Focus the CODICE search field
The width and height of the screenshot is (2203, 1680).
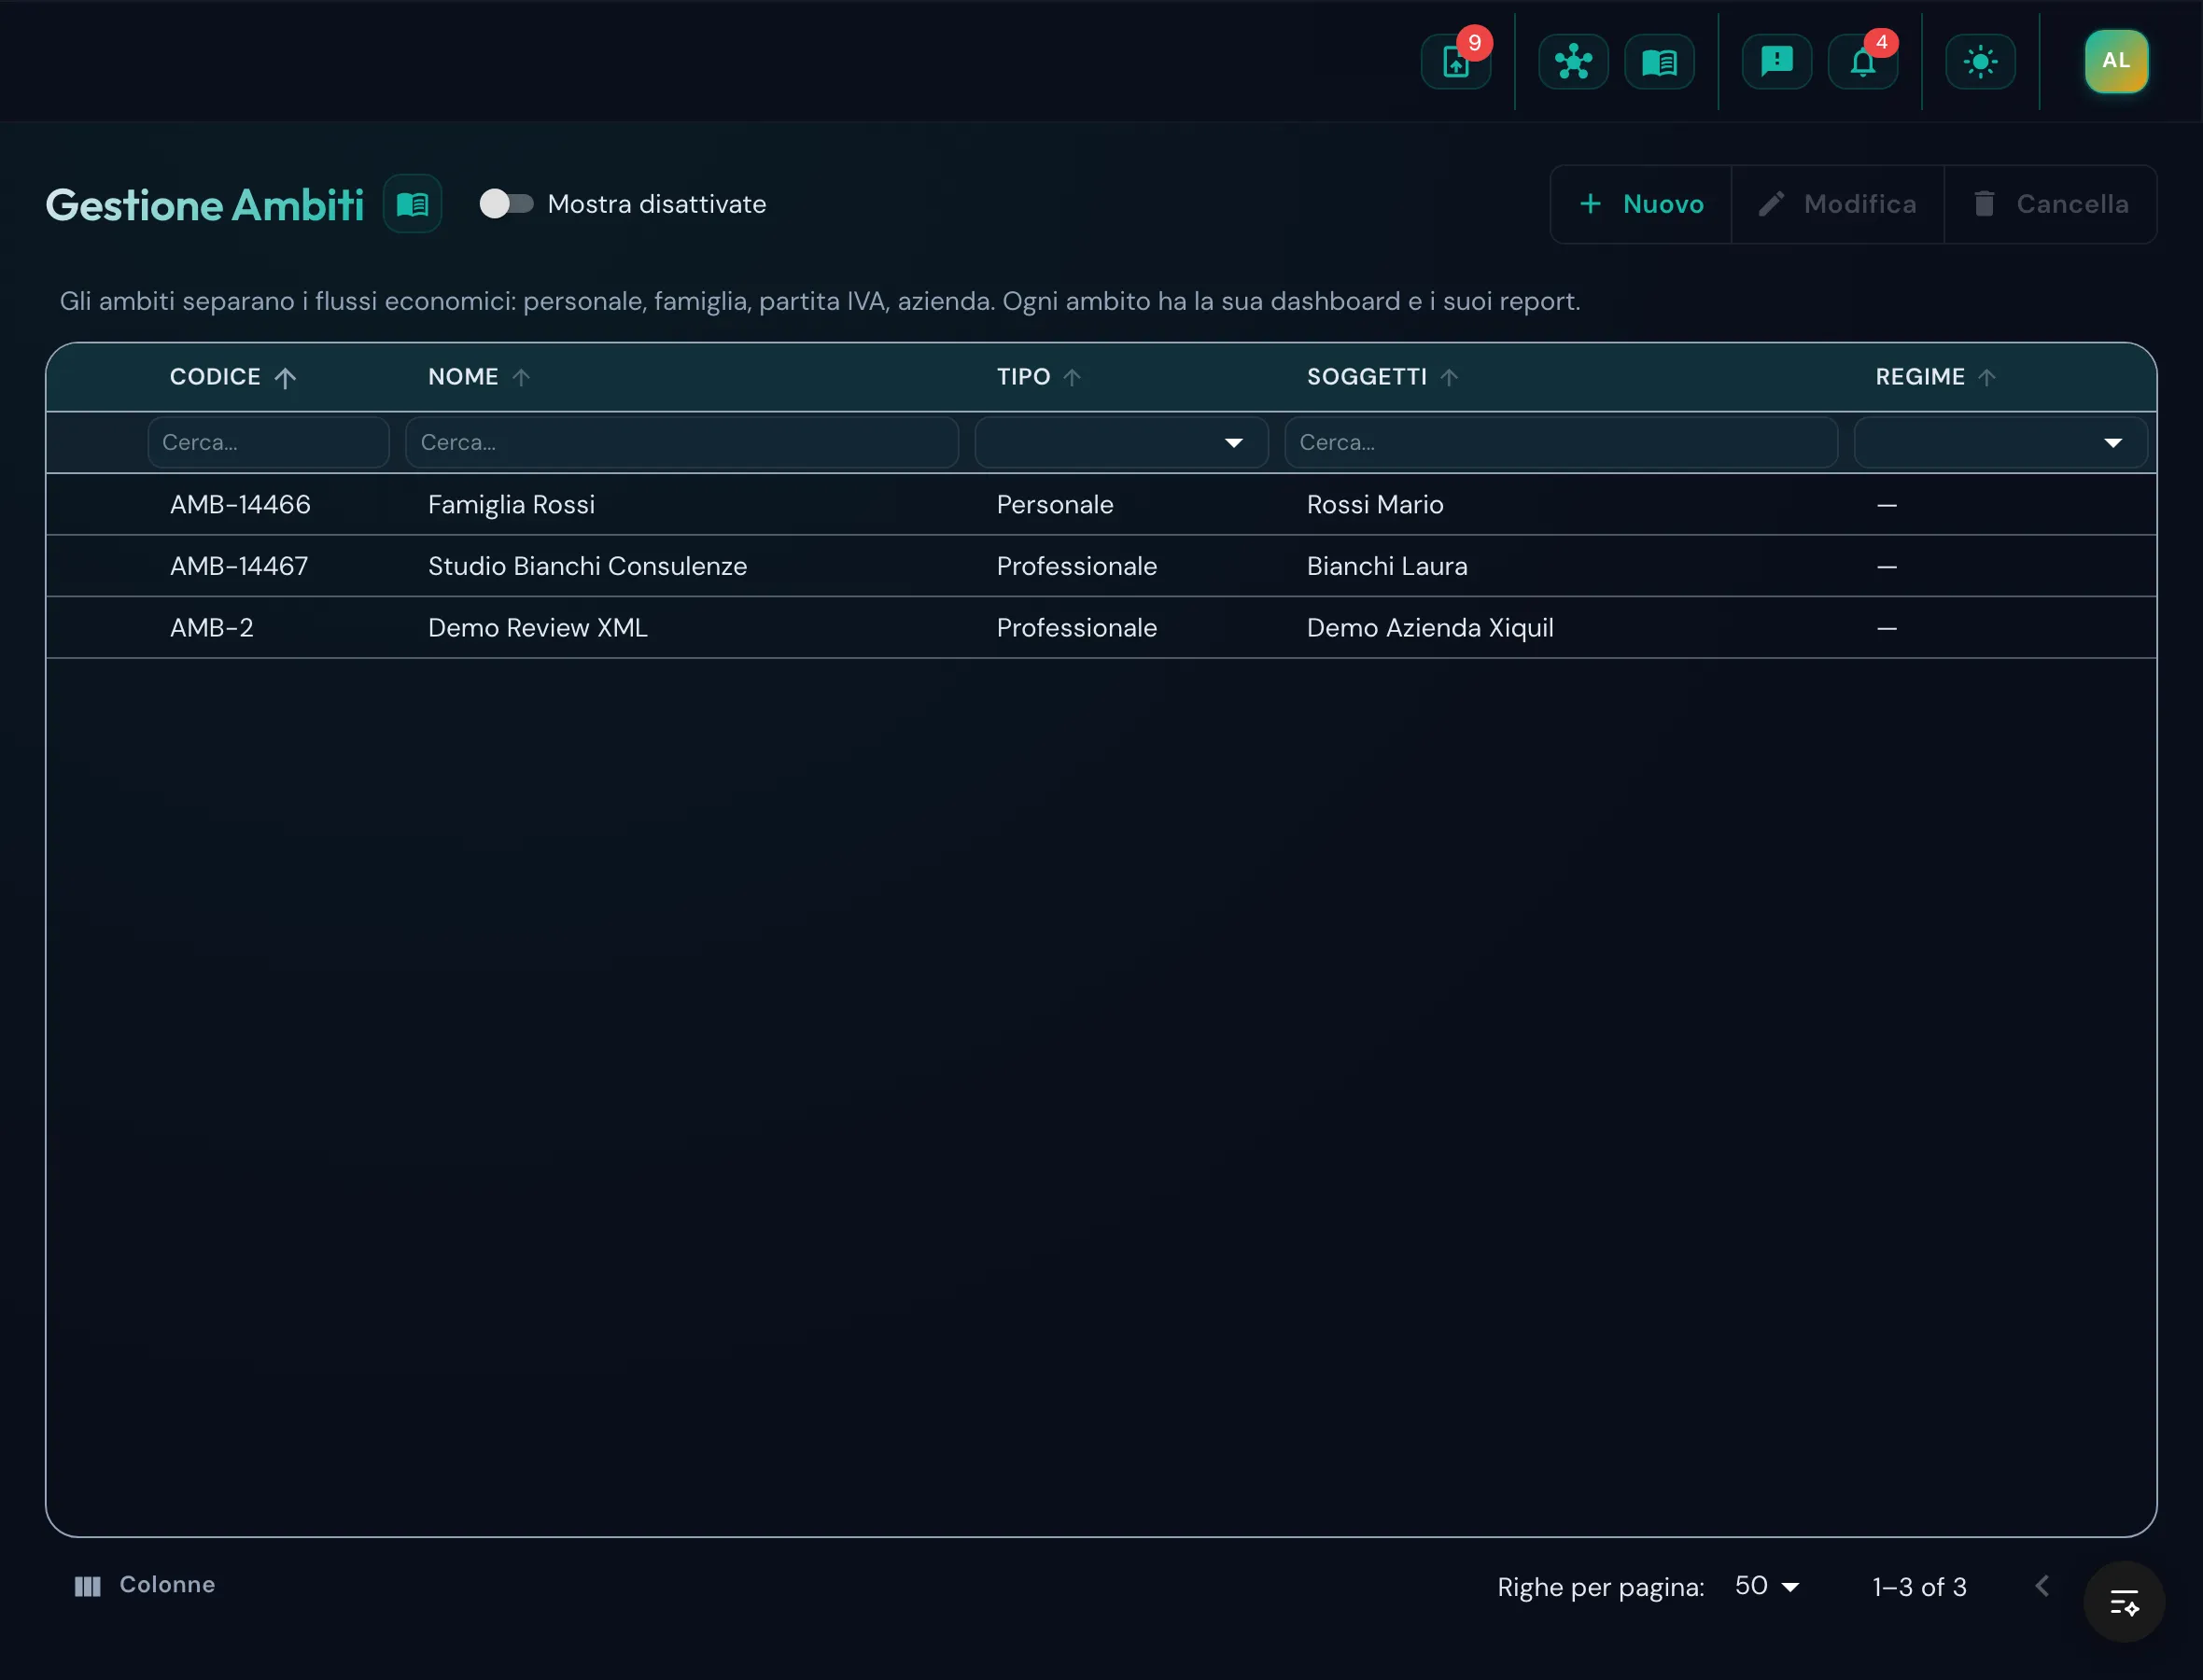point(268,442)
